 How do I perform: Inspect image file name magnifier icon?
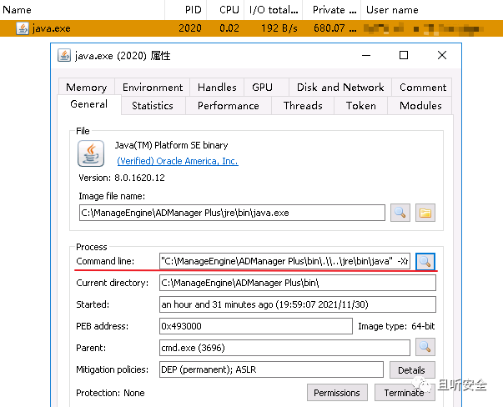(400, 213)
